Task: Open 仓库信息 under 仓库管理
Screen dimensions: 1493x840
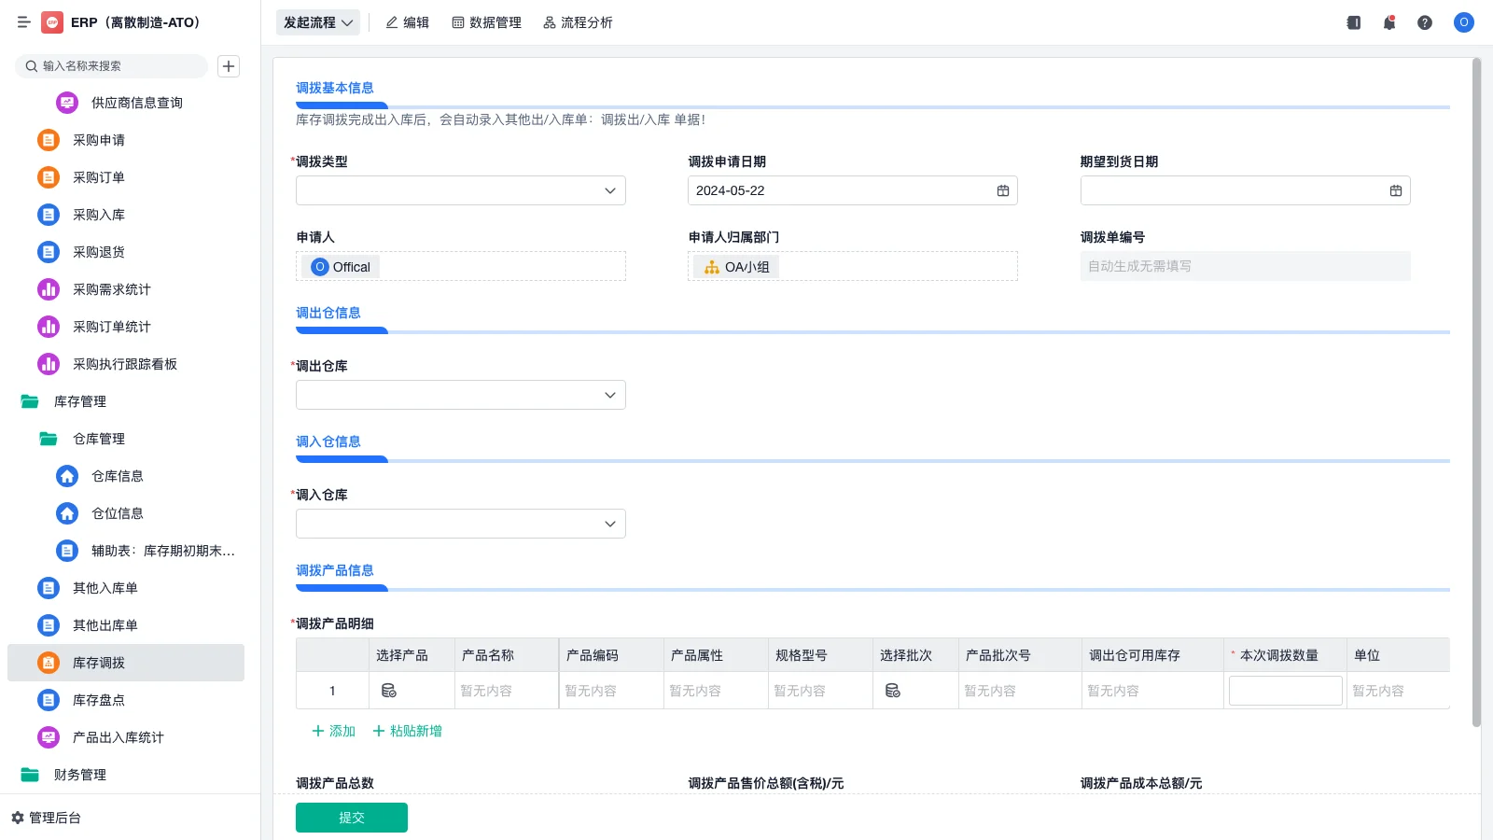Action: click(x=117, y=476)
